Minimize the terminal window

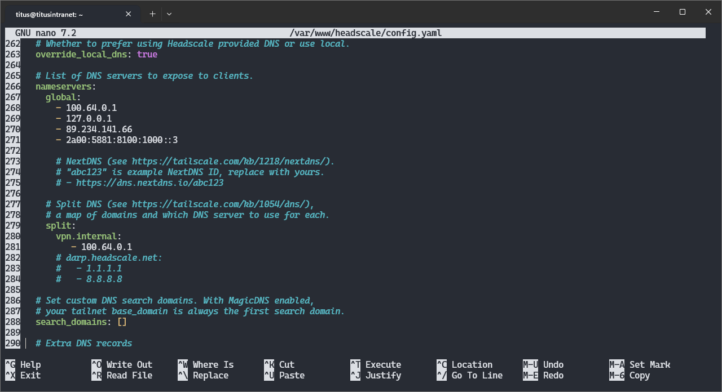[657, 12]
